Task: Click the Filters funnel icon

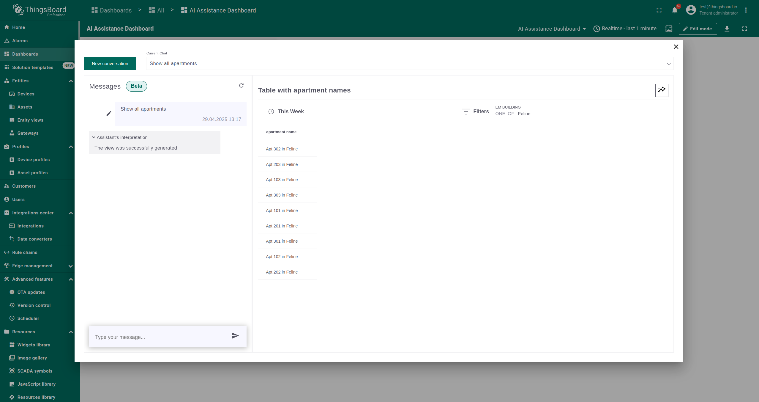Action: tap(466, 112)
